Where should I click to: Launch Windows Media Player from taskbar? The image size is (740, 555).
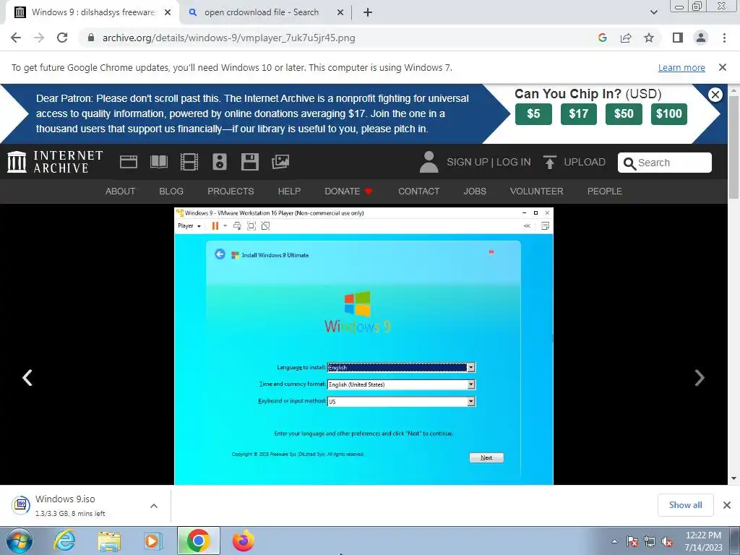point(152,541)
